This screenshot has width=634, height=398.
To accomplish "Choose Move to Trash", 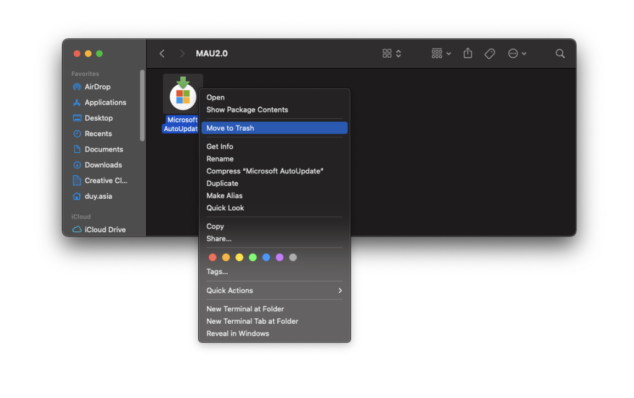I will pyautogui.click(x=274, y=128).
